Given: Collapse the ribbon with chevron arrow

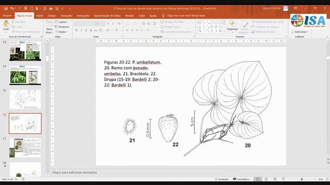Looking at the screenshot, I should click(x=327, y=36).
